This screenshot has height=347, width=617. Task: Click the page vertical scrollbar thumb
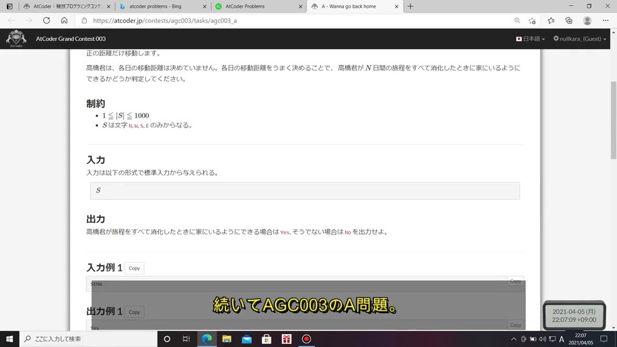point(613,120)
